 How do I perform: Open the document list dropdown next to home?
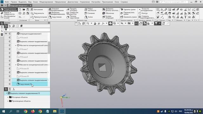pos(5,5)
